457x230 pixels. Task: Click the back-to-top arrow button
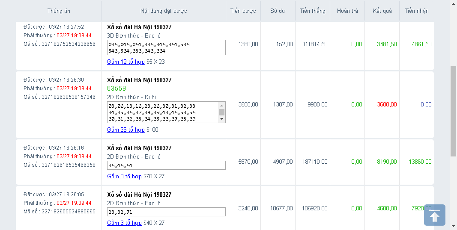[x=435, y=215]
